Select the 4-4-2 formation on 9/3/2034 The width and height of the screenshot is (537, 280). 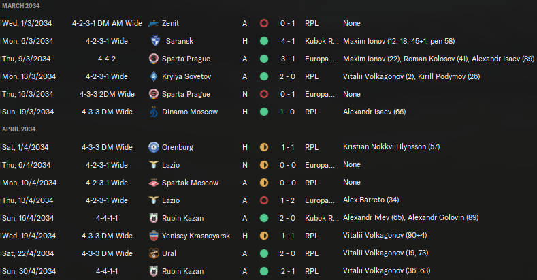(107, 59)
